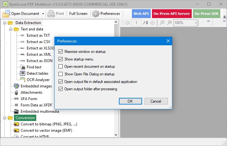Click the Detect tables grid icon

(23, 73)
